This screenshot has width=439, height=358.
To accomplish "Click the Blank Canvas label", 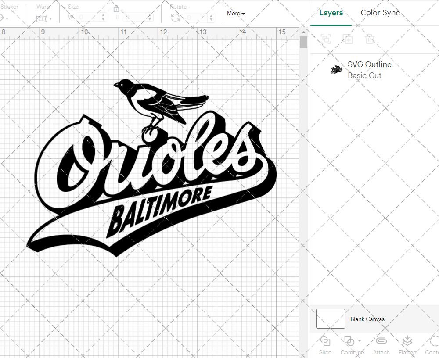I will coord(367,319).
